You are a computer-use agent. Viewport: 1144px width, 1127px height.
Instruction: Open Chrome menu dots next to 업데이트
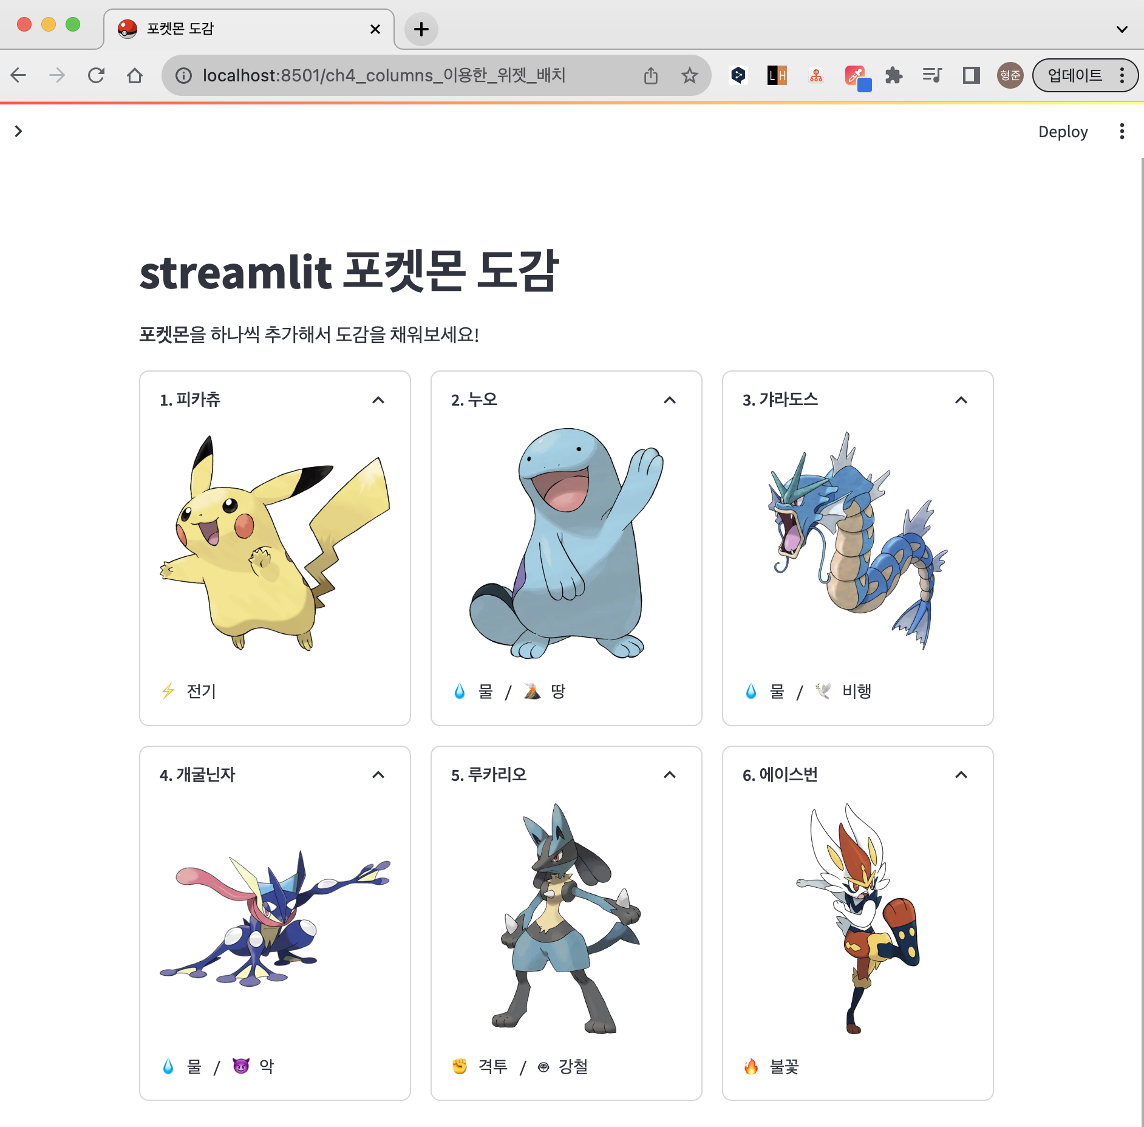(1123, 75)
